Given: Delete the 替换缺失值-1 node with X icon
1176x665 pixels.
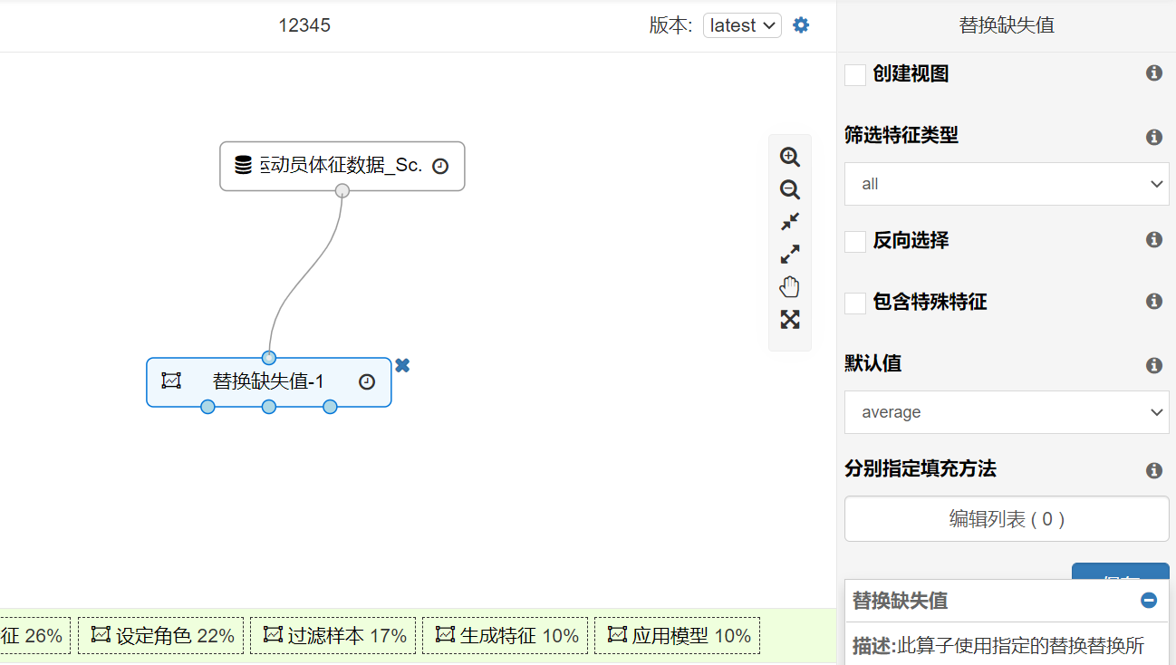Looking at the screenshot, I should point(402,365).
